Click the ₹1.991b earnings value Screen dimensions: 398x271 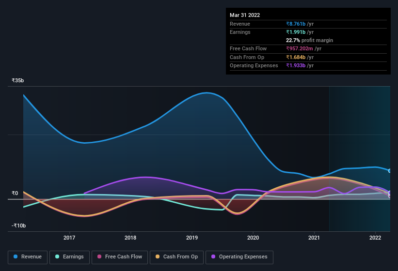coord(296,32)
